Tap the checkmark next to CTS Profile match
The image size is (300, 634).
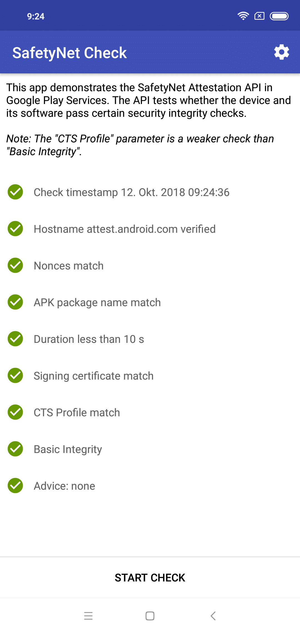click(15, 412)
